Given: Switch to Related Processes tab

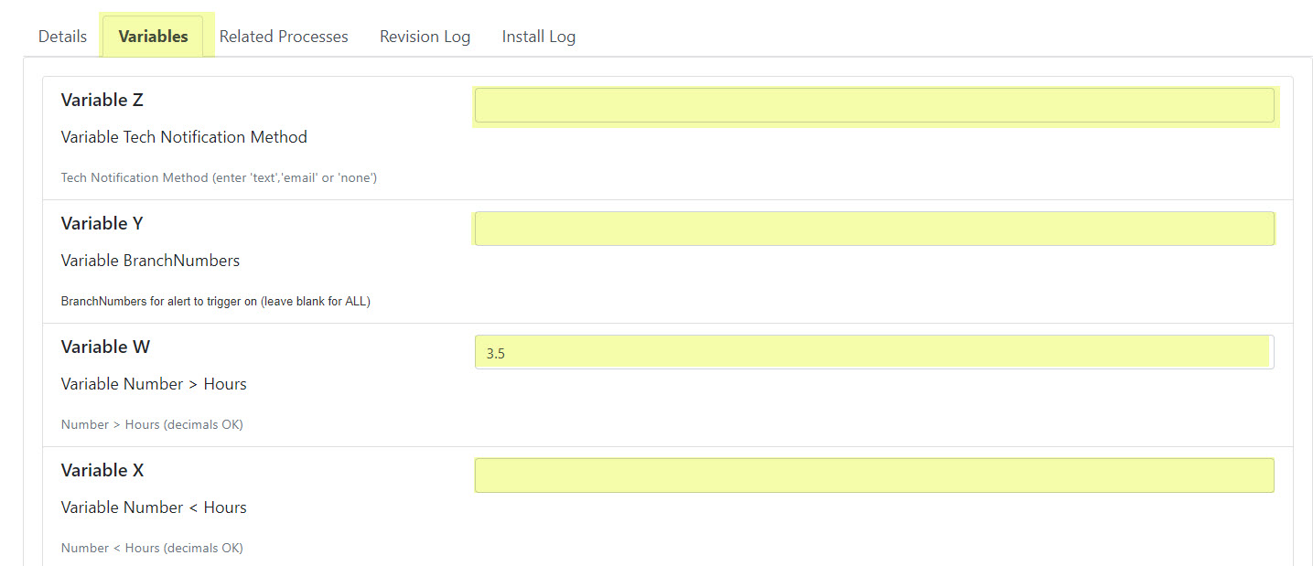Looking at the screenshot, I should 284,37.
